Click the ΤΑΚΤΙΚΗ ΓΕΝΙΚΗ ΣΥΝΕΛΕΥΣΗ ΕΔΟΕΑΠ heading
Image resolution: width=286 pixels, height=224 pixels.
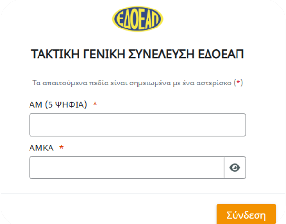138,54
